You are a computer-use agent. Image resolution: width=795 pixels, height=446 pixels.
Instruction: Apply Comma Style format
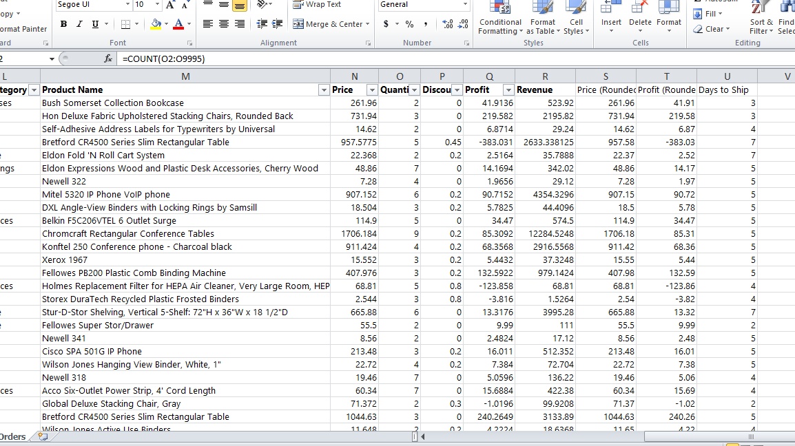tap(425, 24)
